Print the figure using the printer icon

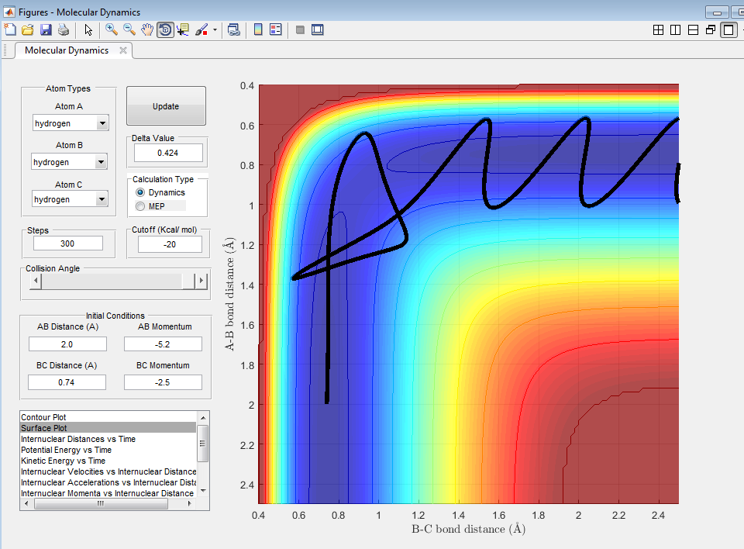(63, 30)
